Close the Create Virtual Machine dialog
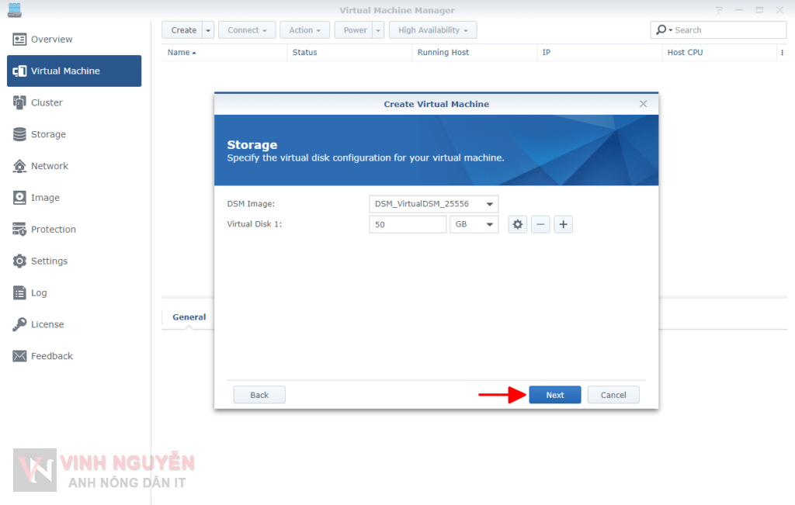Viewport: 795px width, 505px height. (643, 104)
